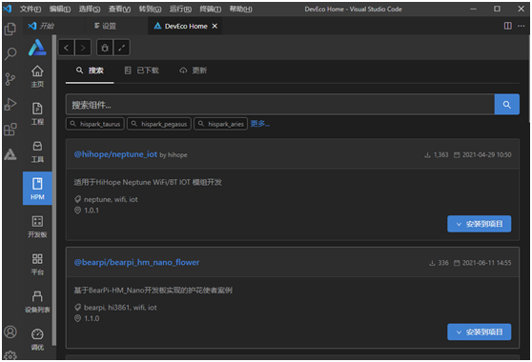Open Extensions view in activity bar
The image size is (532, 362).
click(x=10, y=130)
